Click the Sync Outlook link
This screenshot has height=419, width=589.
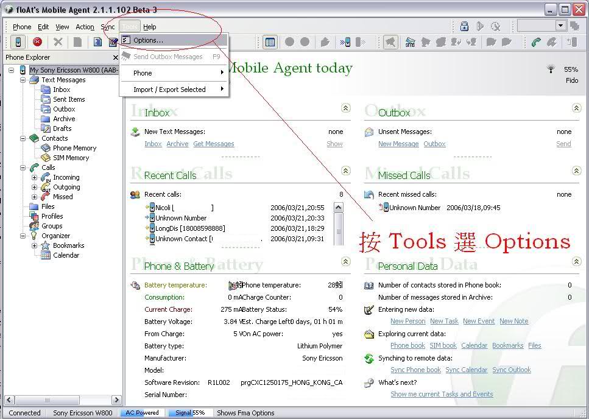[x=511, y=370]
